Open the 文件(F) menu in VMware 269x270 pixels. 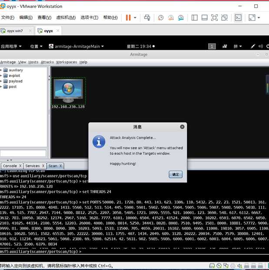7,17
